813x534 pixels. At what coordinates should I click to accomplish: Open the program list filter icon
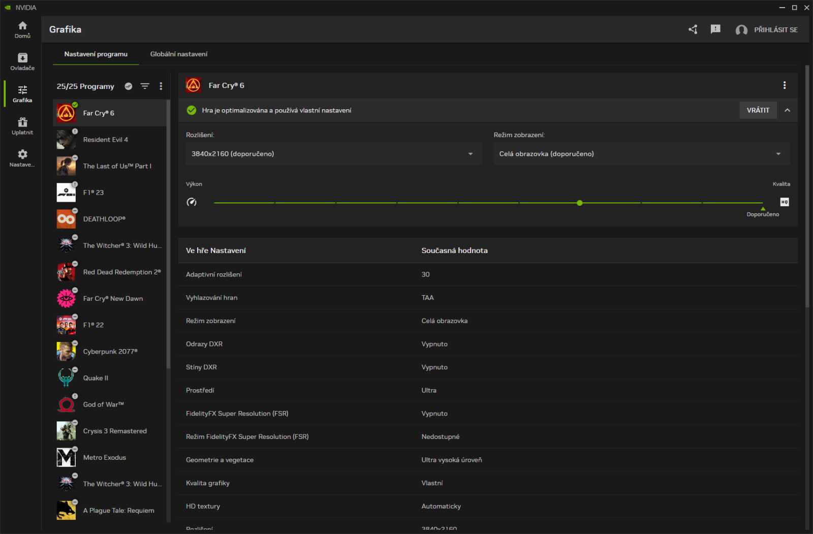pos(145,86)
